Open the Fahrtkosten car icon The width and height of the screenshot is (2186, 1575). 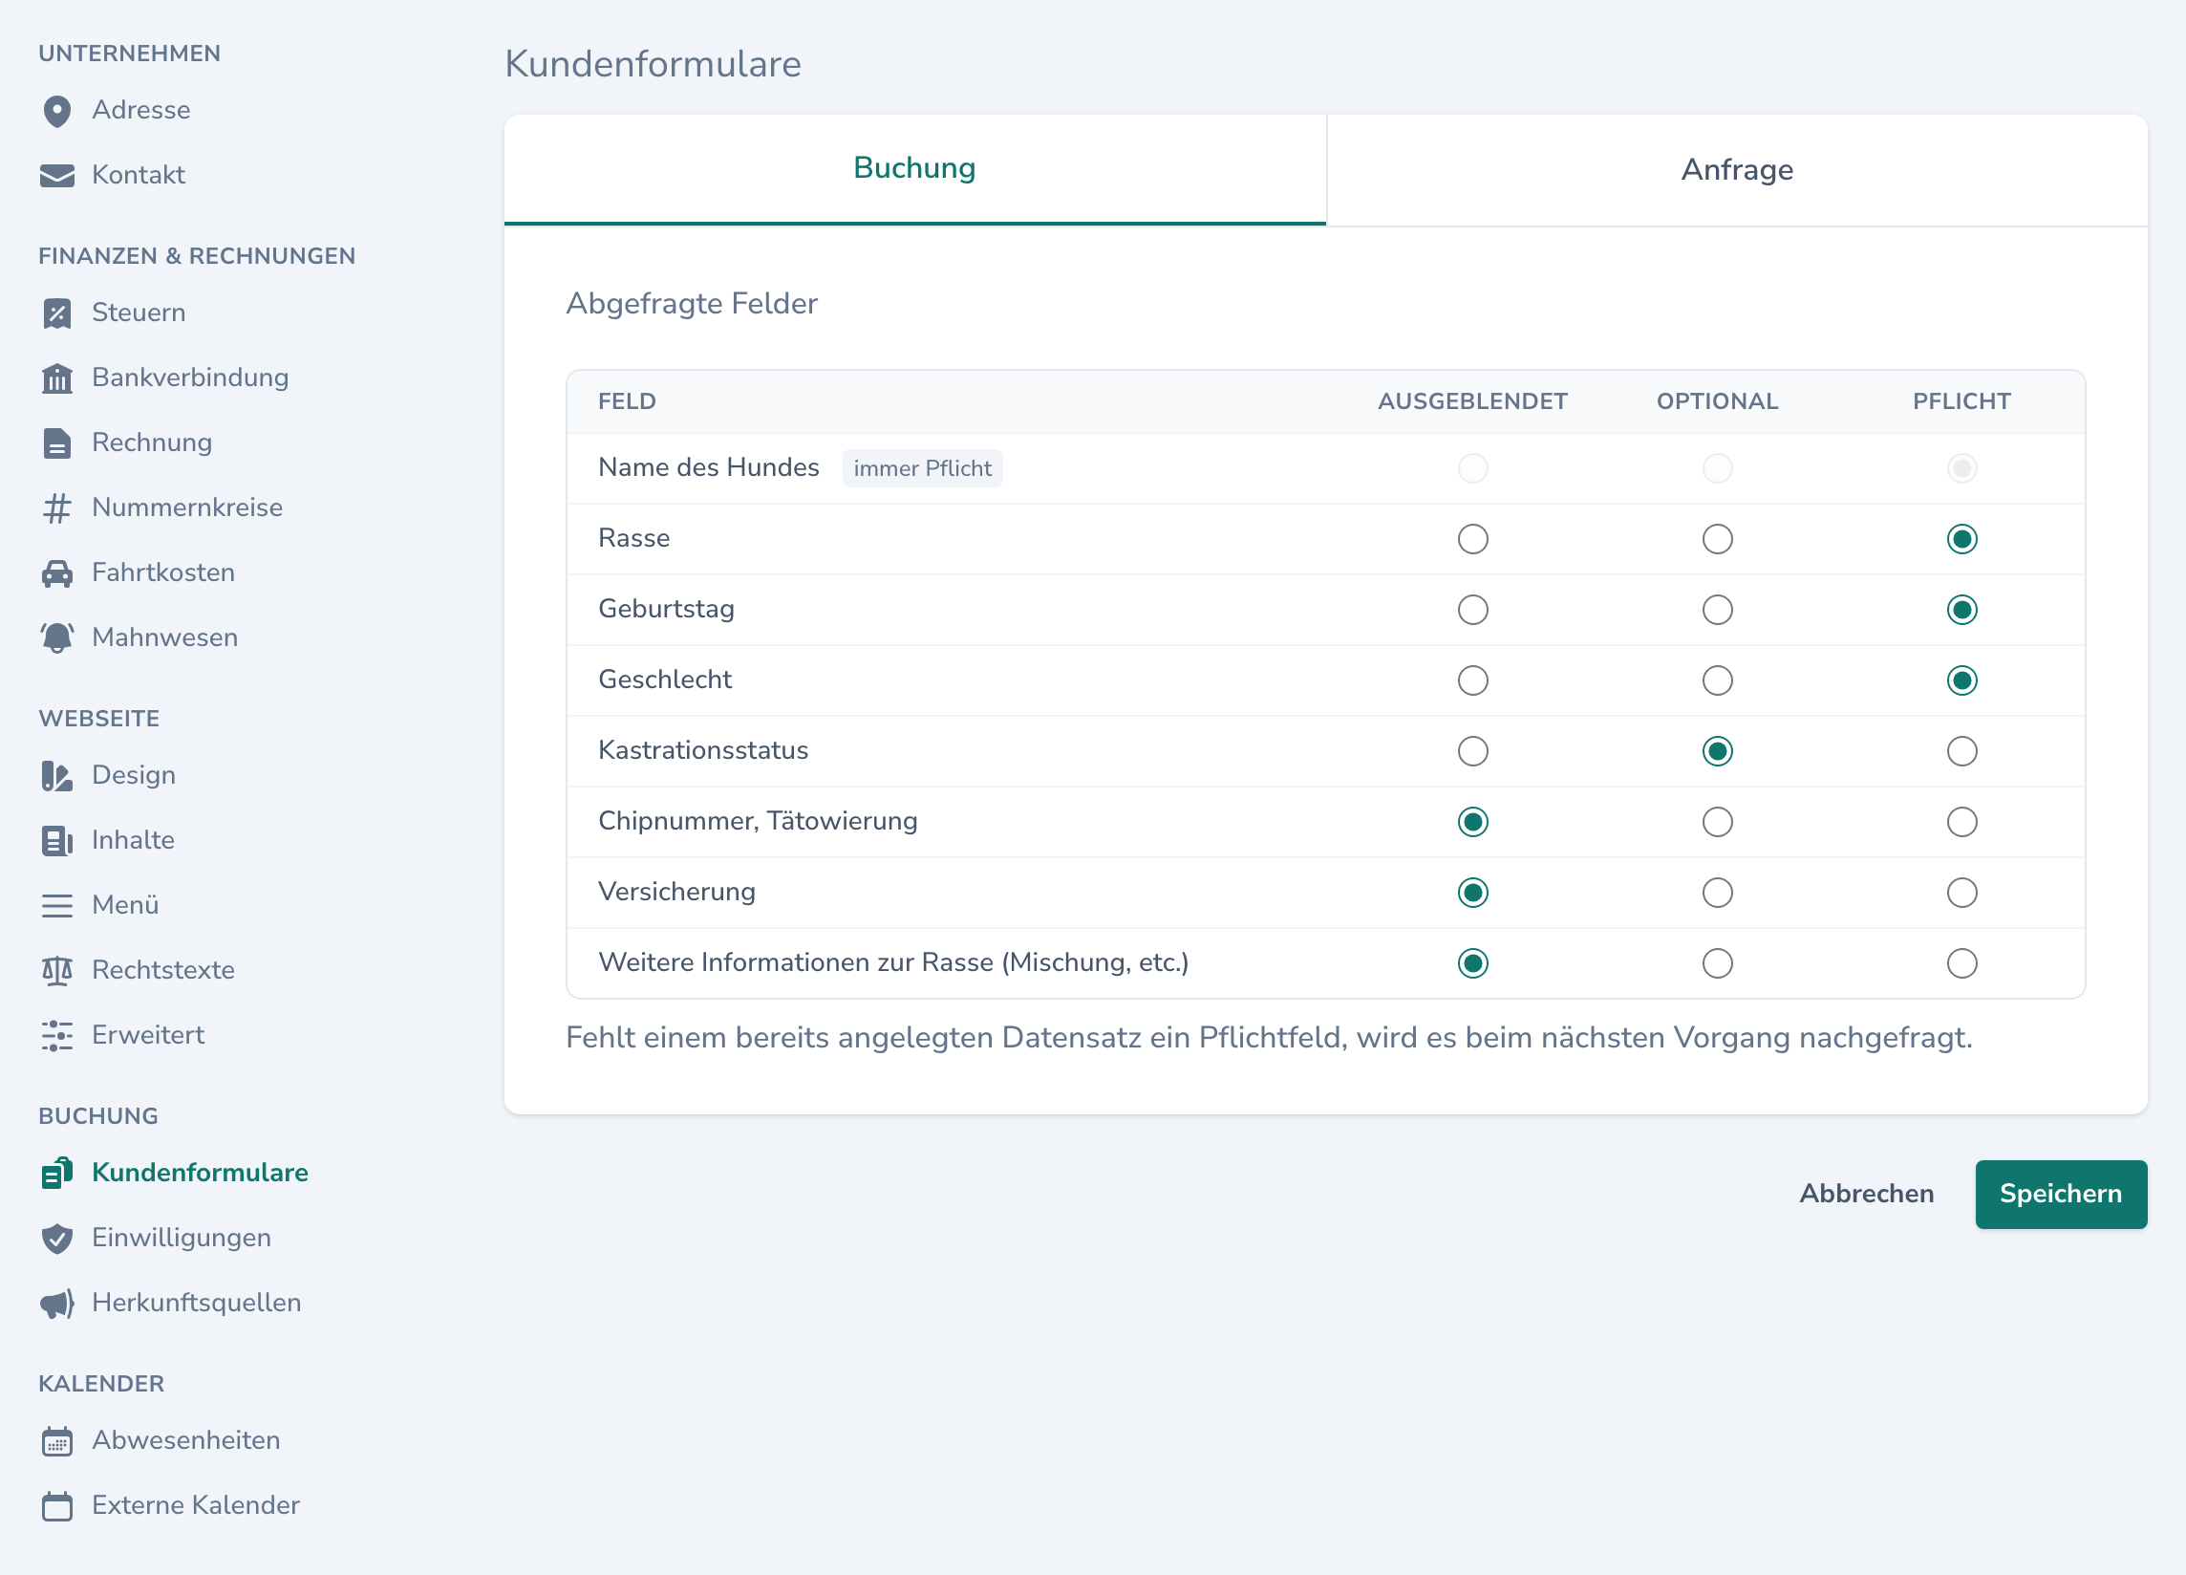point(57,573)
